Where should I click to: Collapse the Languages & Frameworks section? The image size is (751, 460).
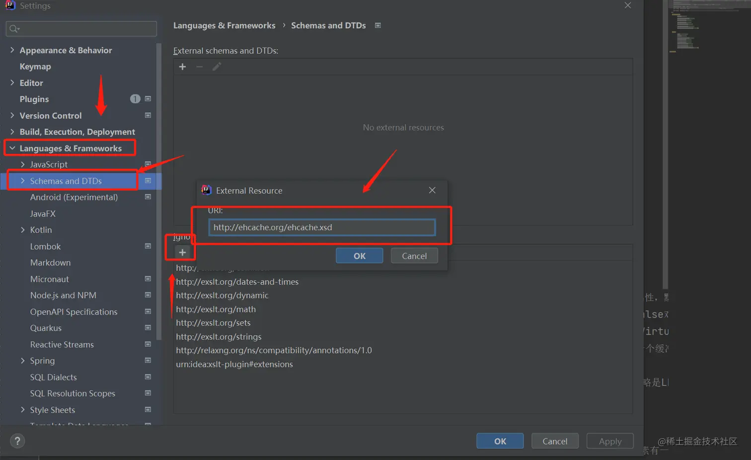[12, 148]
